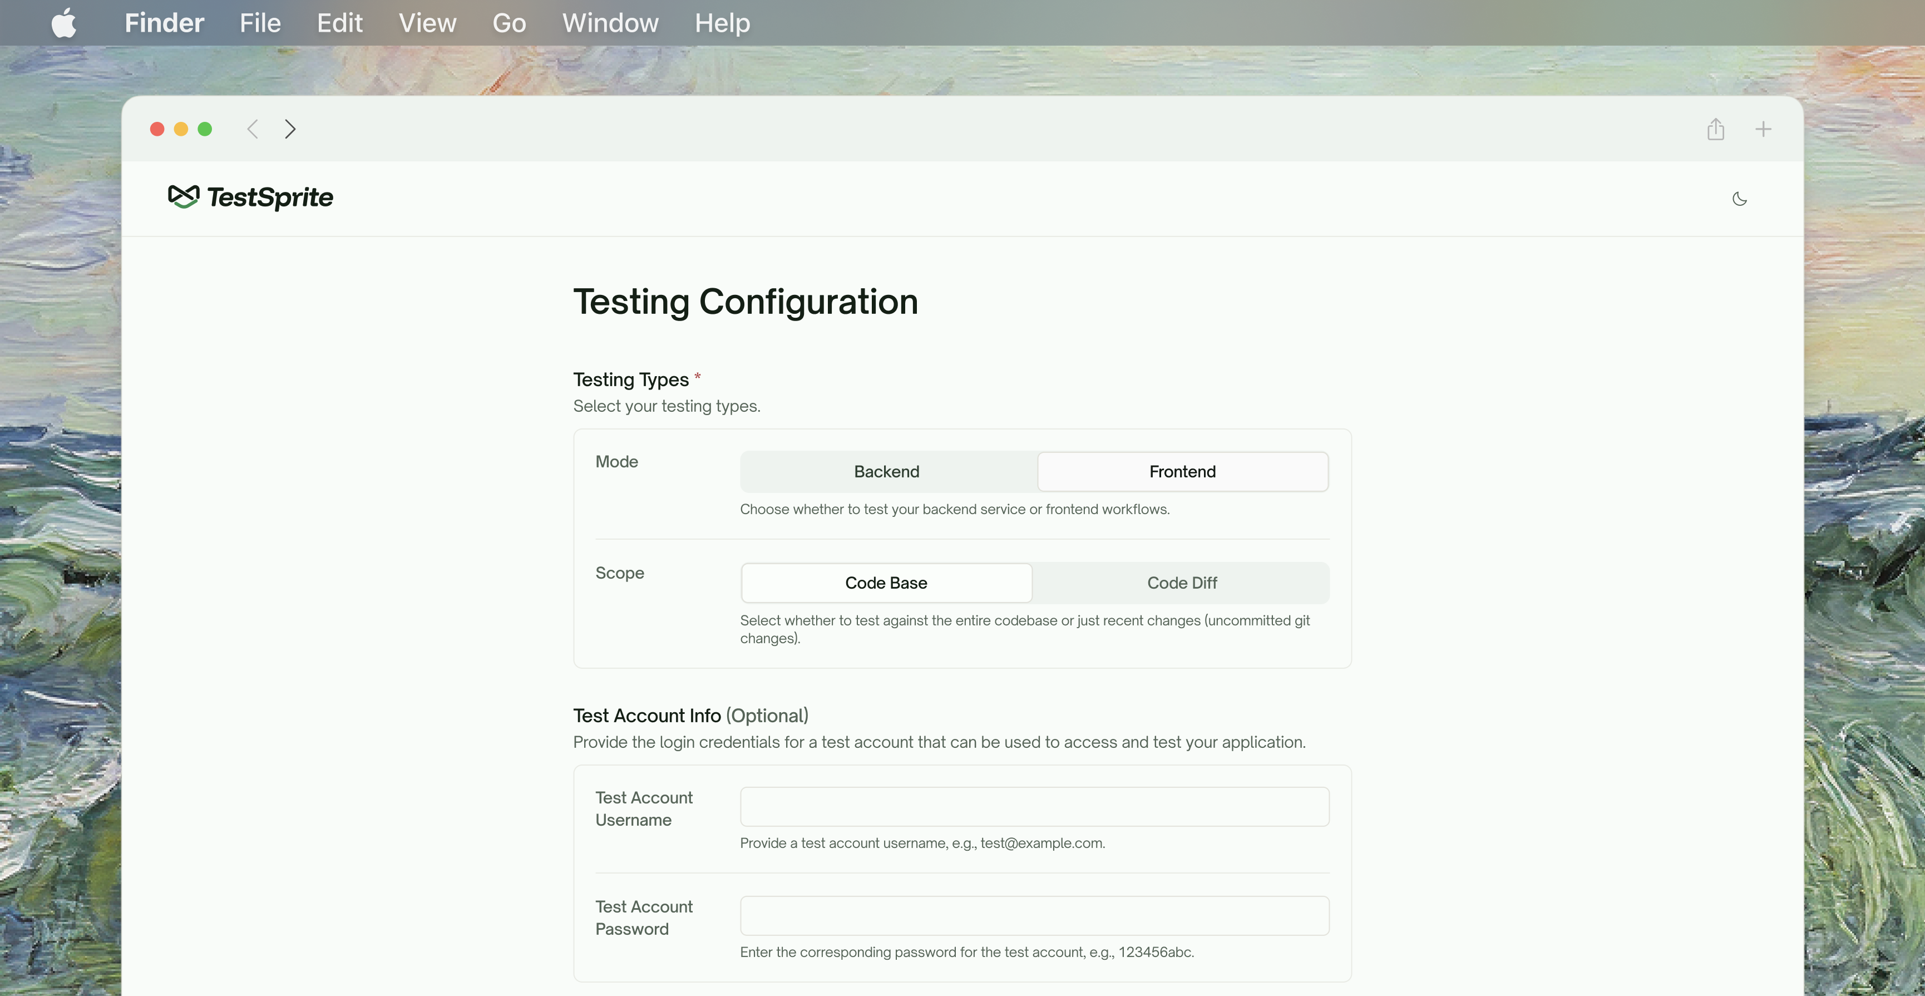Click the 'Provide a test account username' hint
The image size is (1925, 996).
point(922,843)
